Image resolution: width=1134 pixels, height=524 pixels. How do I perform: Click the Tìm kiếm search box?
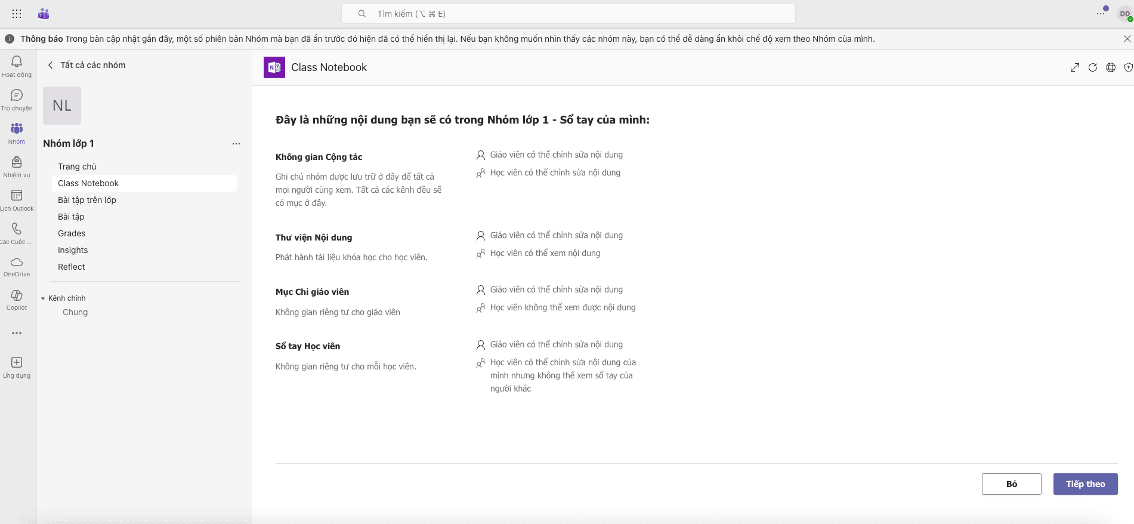pyautogui.click(x=568, y=14)
